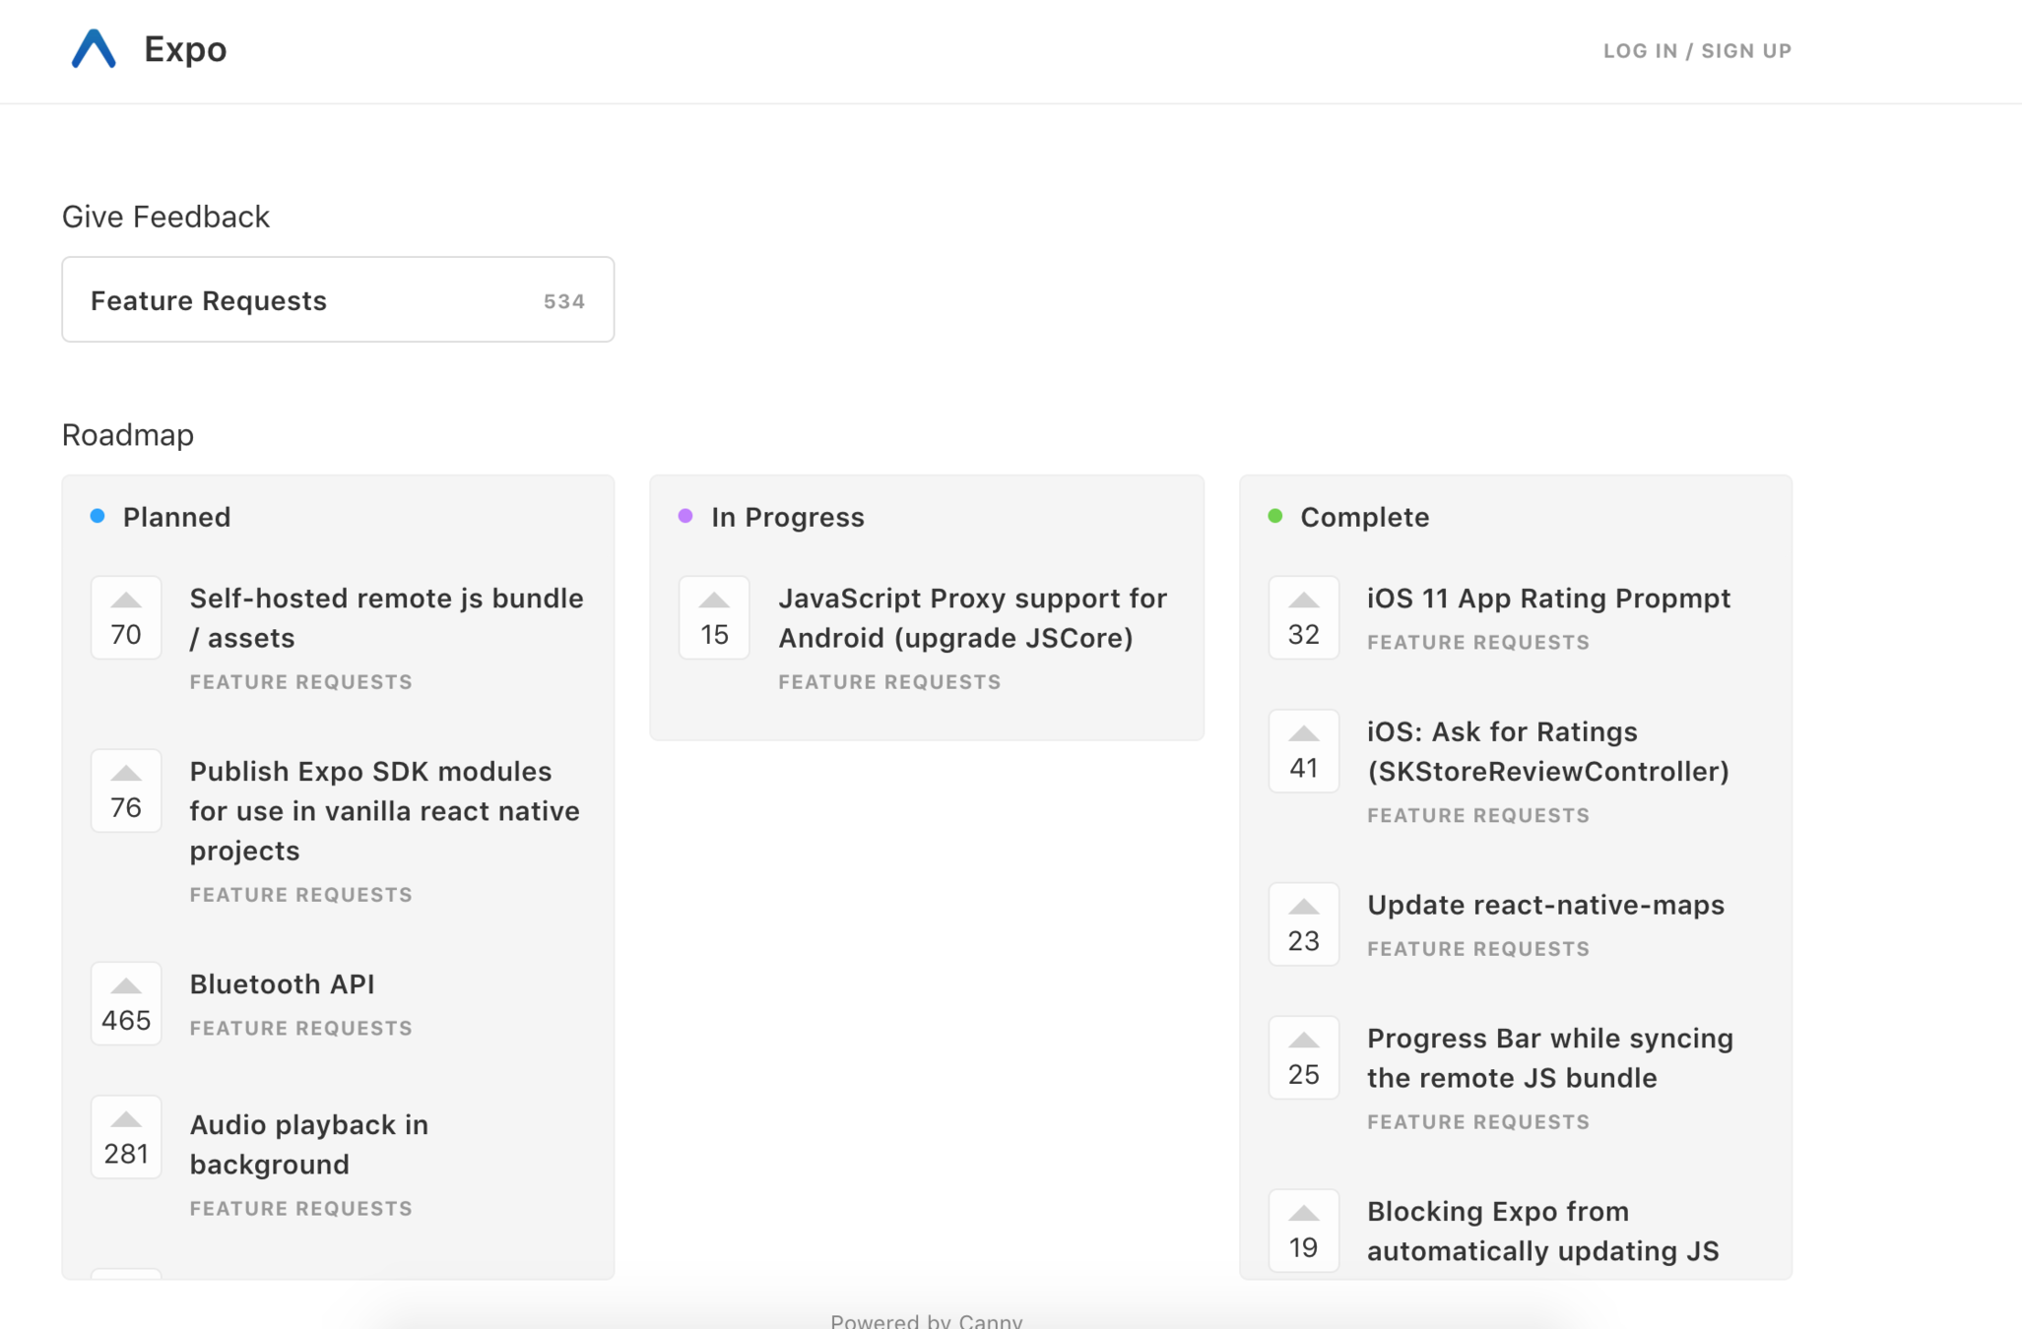Open JavaScript Proxy support post title
Screen dimensions: 2022x1329
click(x=971, y=617)
